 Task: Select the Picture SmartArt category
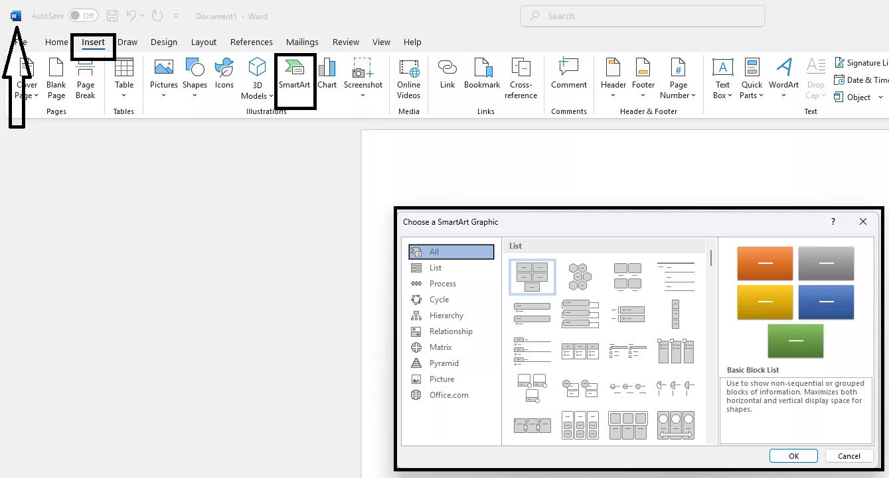[x=451, y=379]
